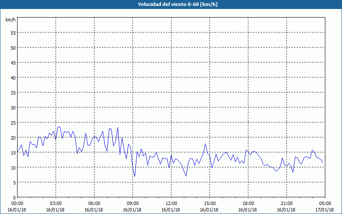Click the chart title "Velocidad del viento 0-60"

point(171,5)
